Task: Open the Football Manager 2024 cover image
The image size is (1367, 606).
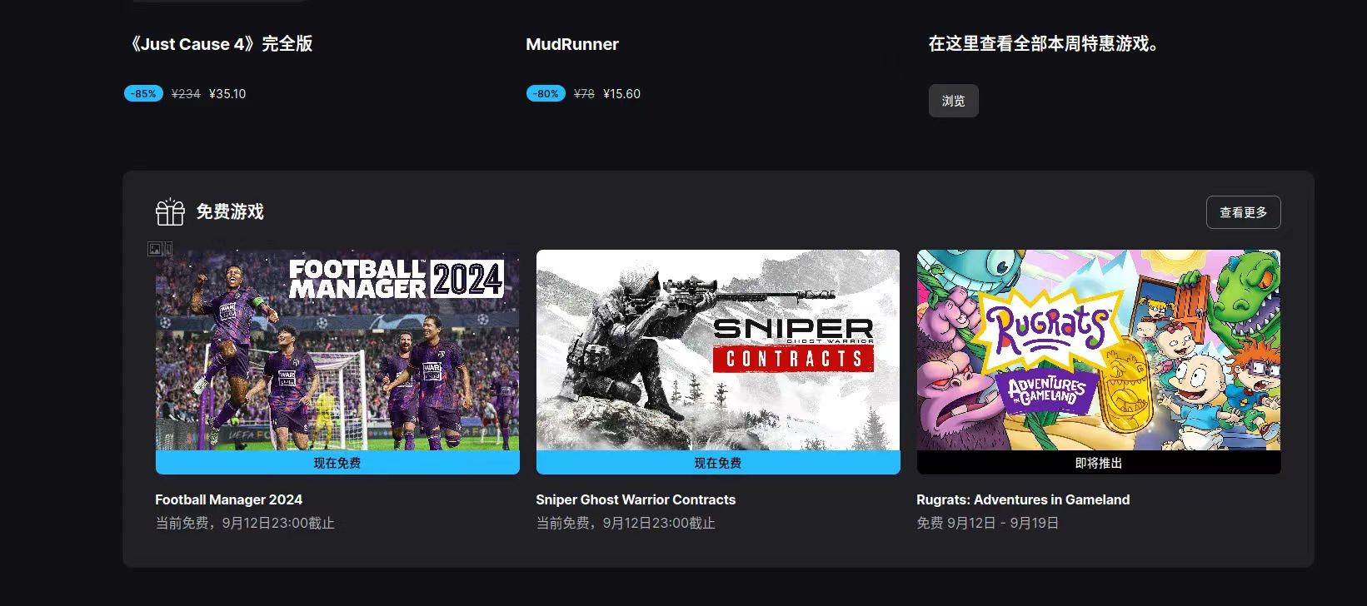Action: point(337,350)
